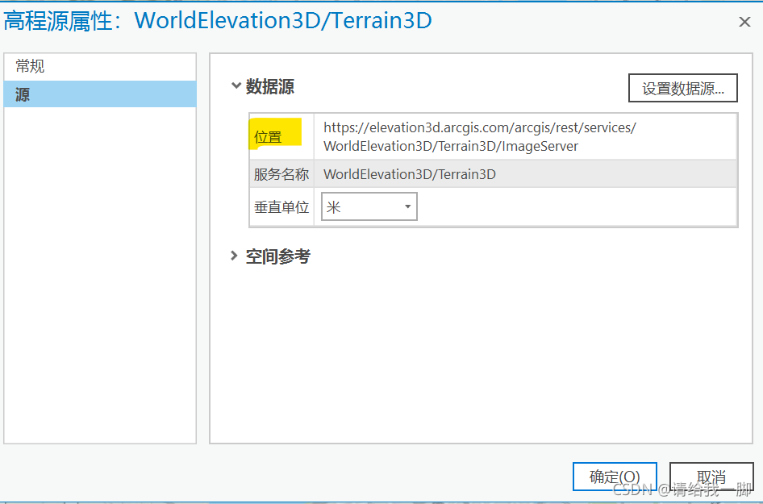Click the 设置数据源... button
Screen dimensions: 763x504
(x=682, y=88)
